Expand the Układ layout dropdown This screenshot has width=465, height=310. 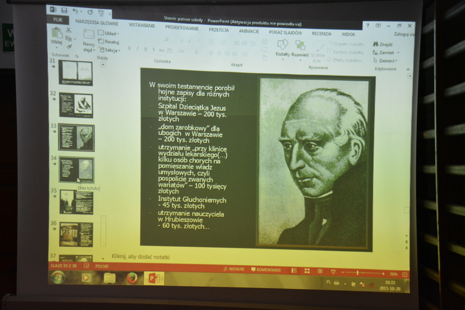tap(108, 33)
